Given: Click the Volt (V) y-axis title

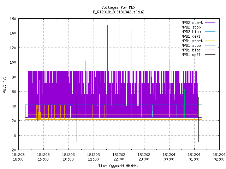Looking at the screenshot, I should tap(4, 84).
